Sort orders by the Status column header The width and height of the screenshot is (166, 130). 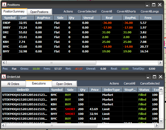click(x=144, y=90)
